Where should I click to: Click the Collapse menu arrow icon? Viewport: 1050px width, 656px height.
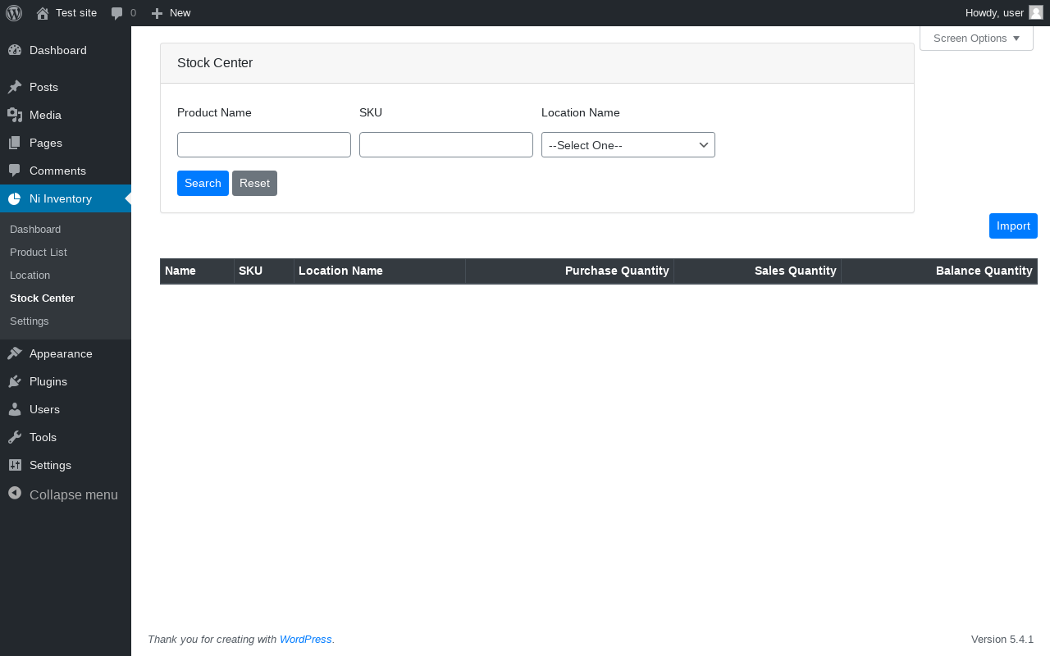pos(15,494)
